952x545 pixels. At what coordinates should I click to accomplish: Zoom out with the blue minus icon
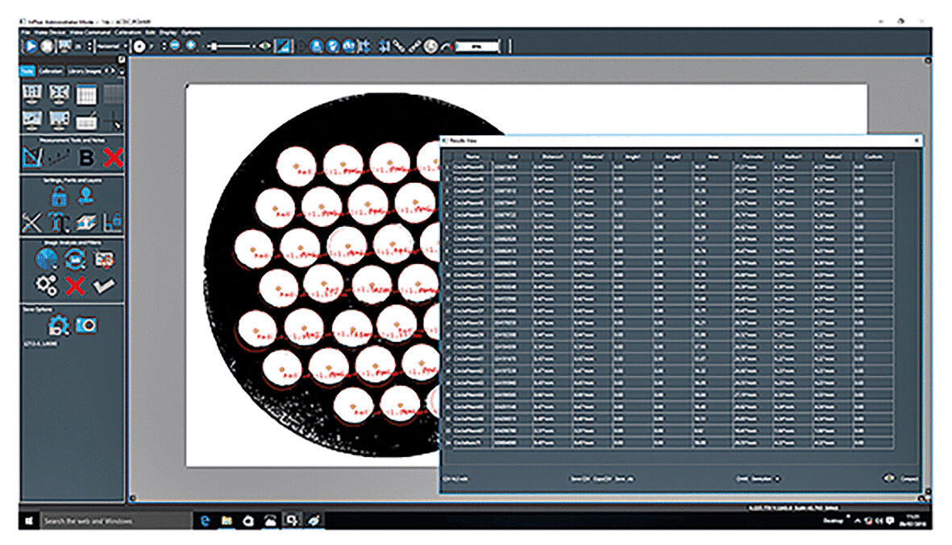(x=175, y=45)
